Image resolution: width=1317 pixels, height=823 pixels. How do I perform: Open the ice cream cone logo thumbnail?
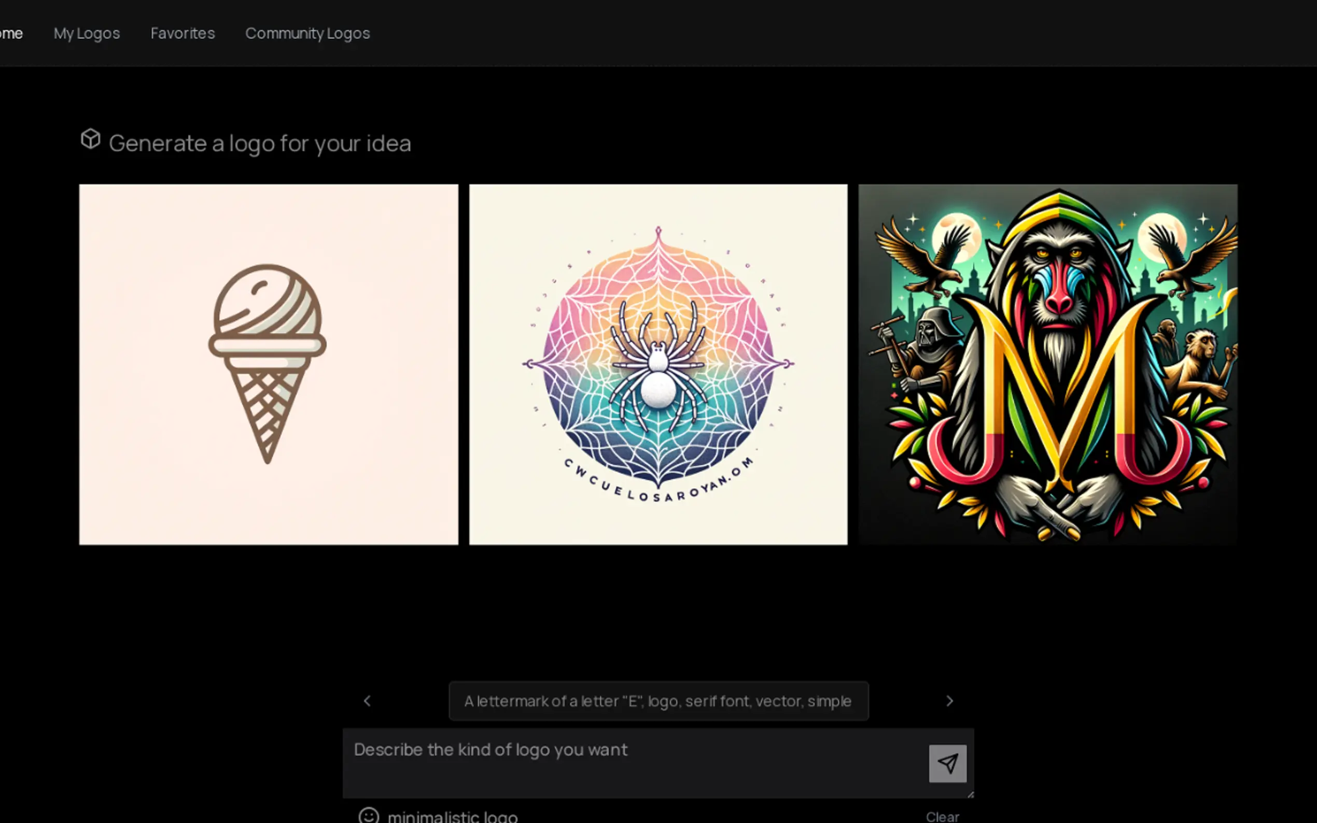pos(269,364)
